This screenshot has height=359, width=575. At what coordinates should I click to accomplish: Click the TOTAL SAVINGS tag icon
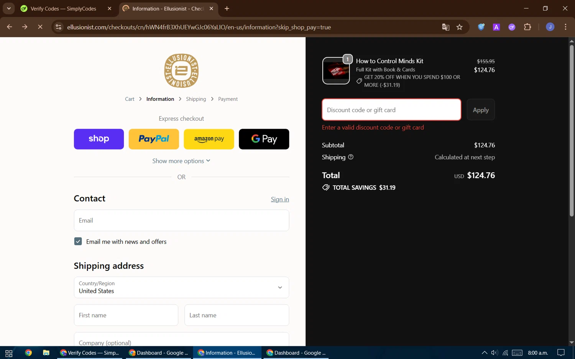click(326, 187)
